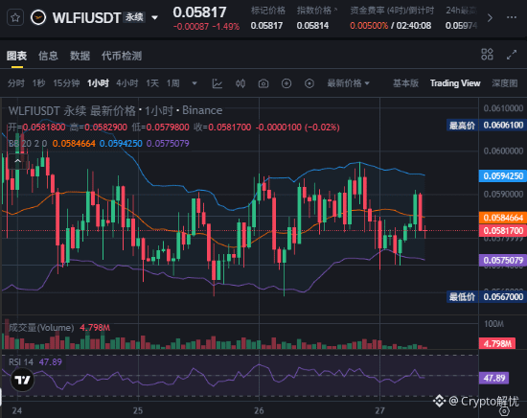Open the grid layout icon
This screenshot has width=527, height=418.
pos(487,55)
